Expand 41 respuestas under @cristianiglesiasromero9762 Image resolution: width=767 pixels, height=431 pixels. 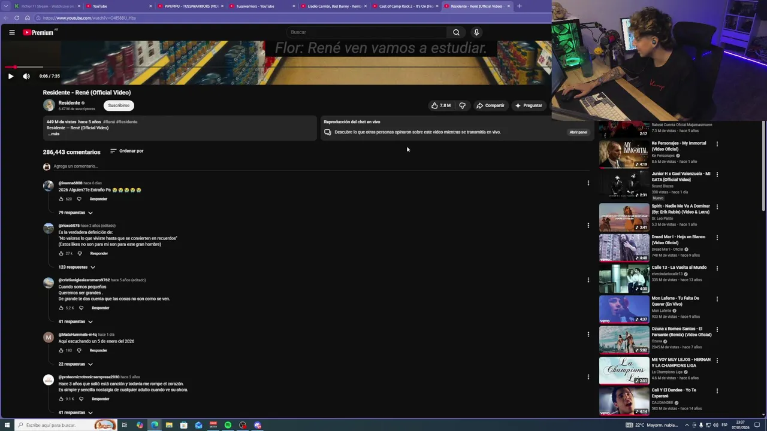point(76,321)
